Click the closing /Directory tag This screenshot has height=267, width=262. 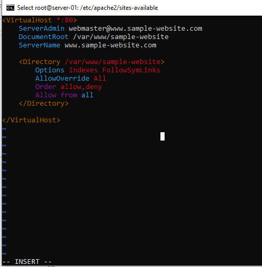pyautogui.click(x=44, y=104)
